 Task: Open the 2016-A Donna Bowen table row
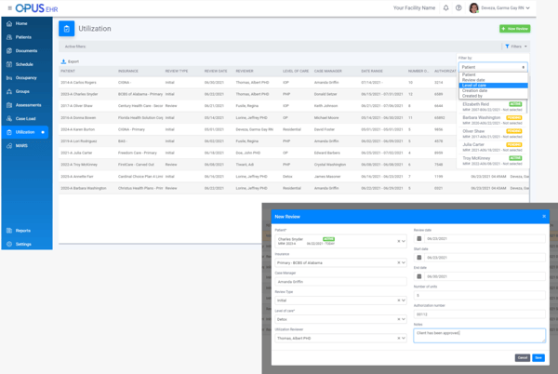pos(258,118)
